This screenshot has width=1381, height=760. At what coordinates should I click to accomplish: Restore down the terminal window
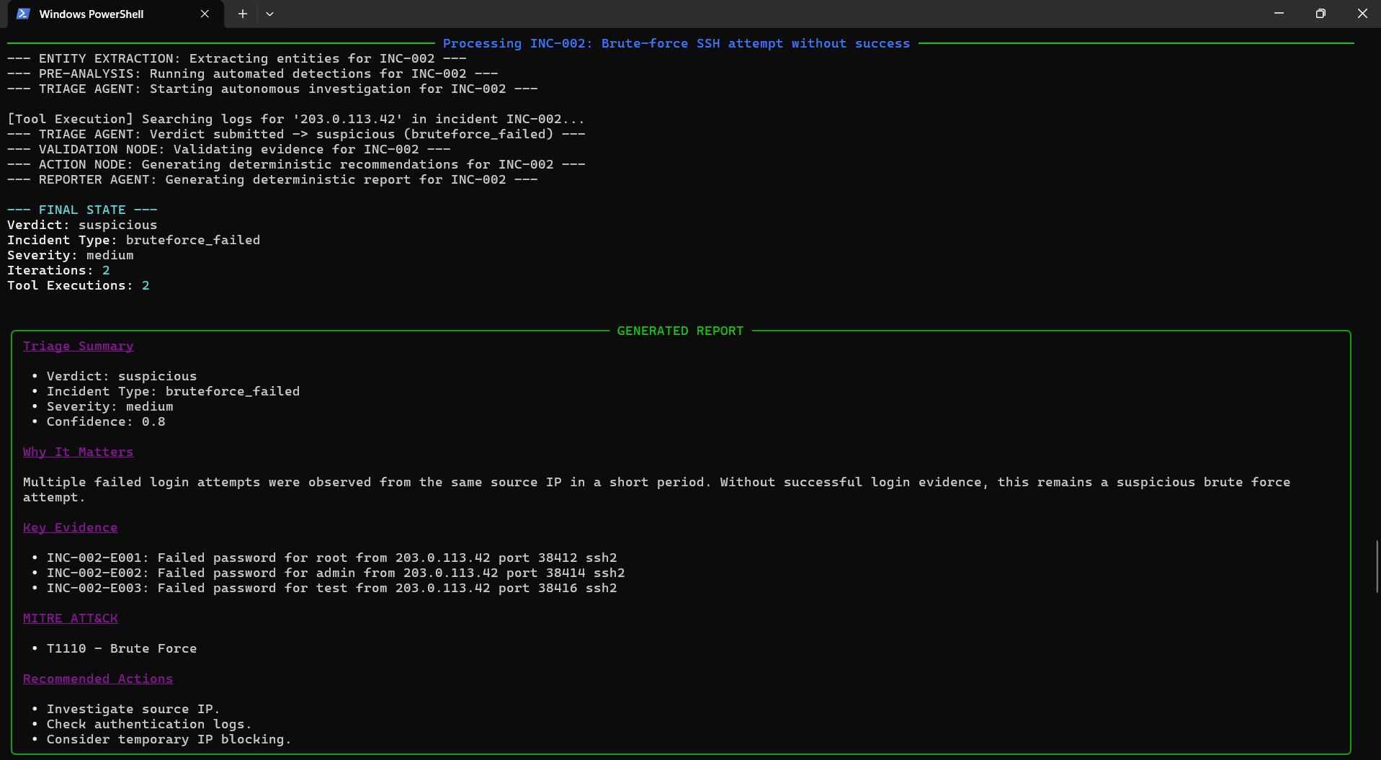click(x=1320, y=13)
